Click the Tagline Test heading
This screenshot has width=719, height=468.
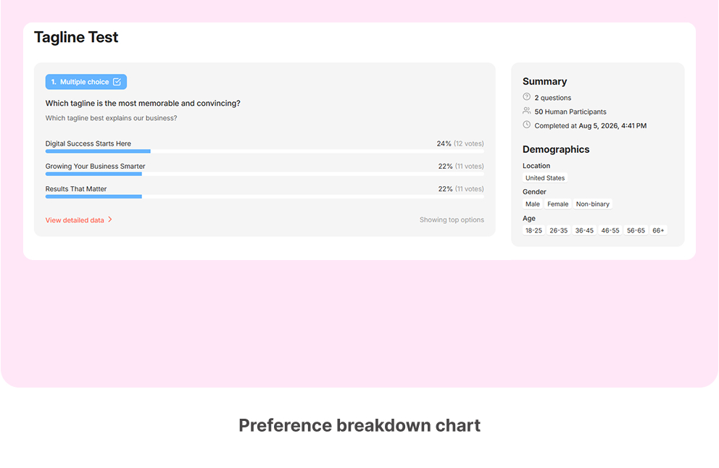[x=76, y=37]
